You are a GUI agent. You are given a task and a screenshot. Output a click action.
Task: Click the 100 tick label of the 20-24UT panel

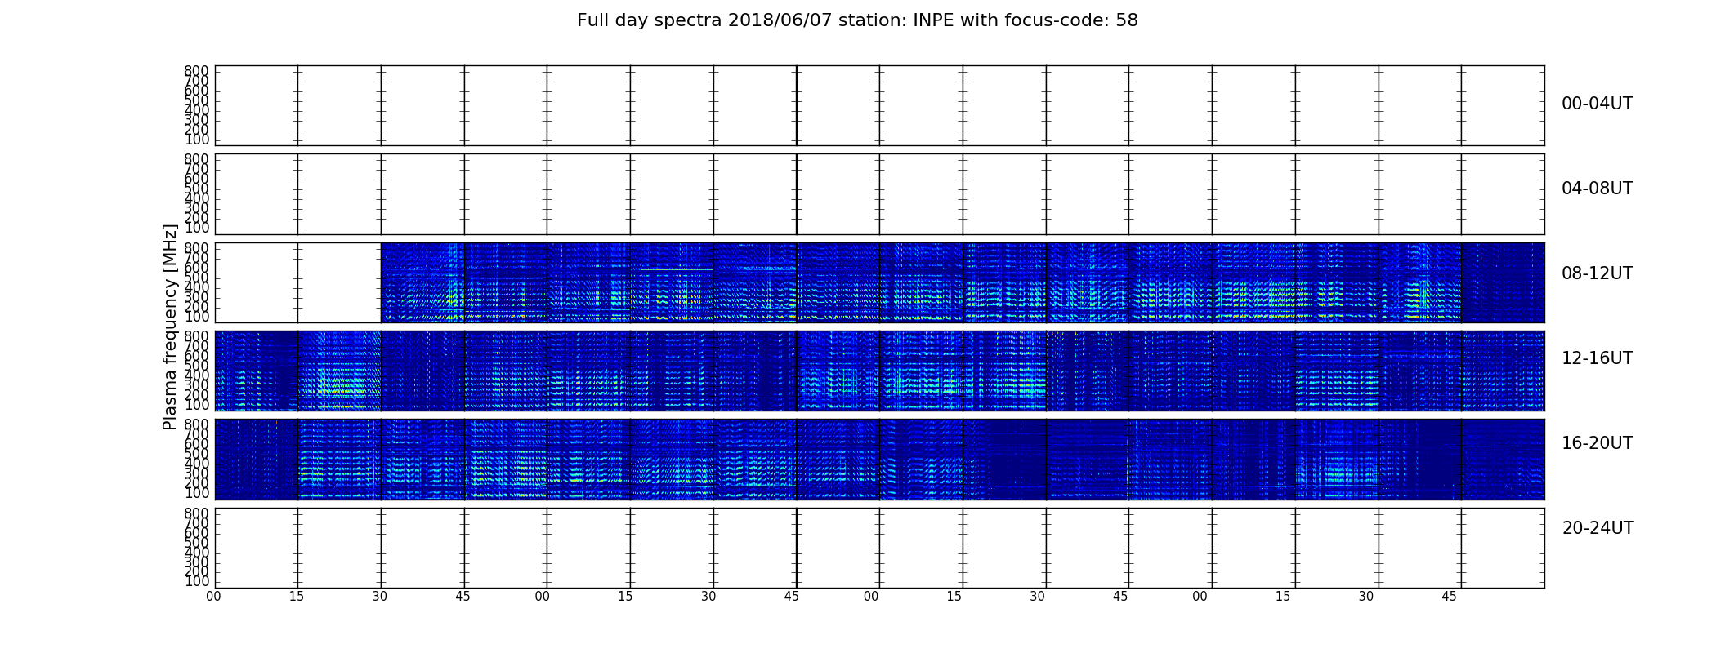tap(196, 582)
